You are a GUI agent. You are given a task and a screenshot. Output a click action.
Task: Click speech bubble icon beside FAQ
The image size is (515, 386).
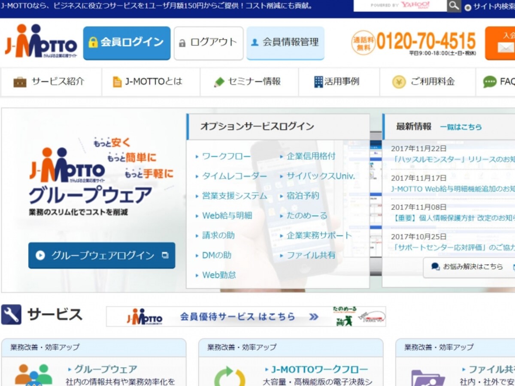tap(490, 82)
